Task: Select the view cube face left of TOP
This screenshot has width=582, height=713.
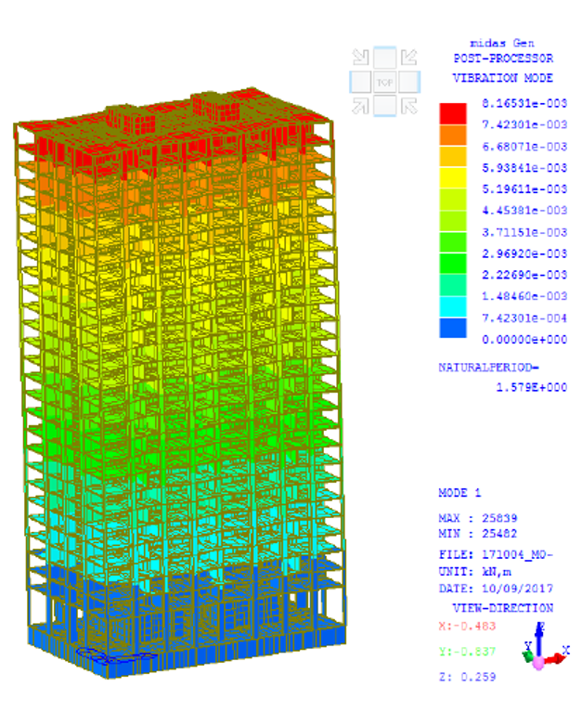Action: coord(360,82)
